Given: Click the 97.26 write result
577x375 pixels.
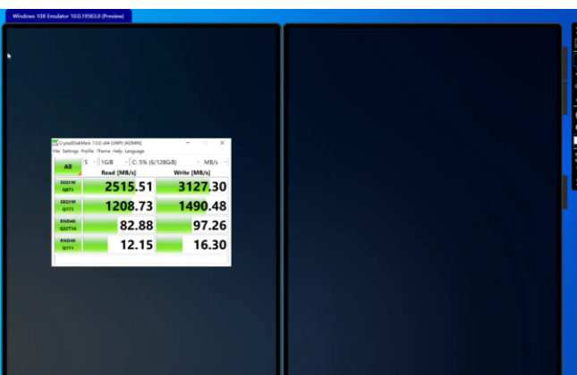Looking at the screenshot, I should [x=191, y=225].
